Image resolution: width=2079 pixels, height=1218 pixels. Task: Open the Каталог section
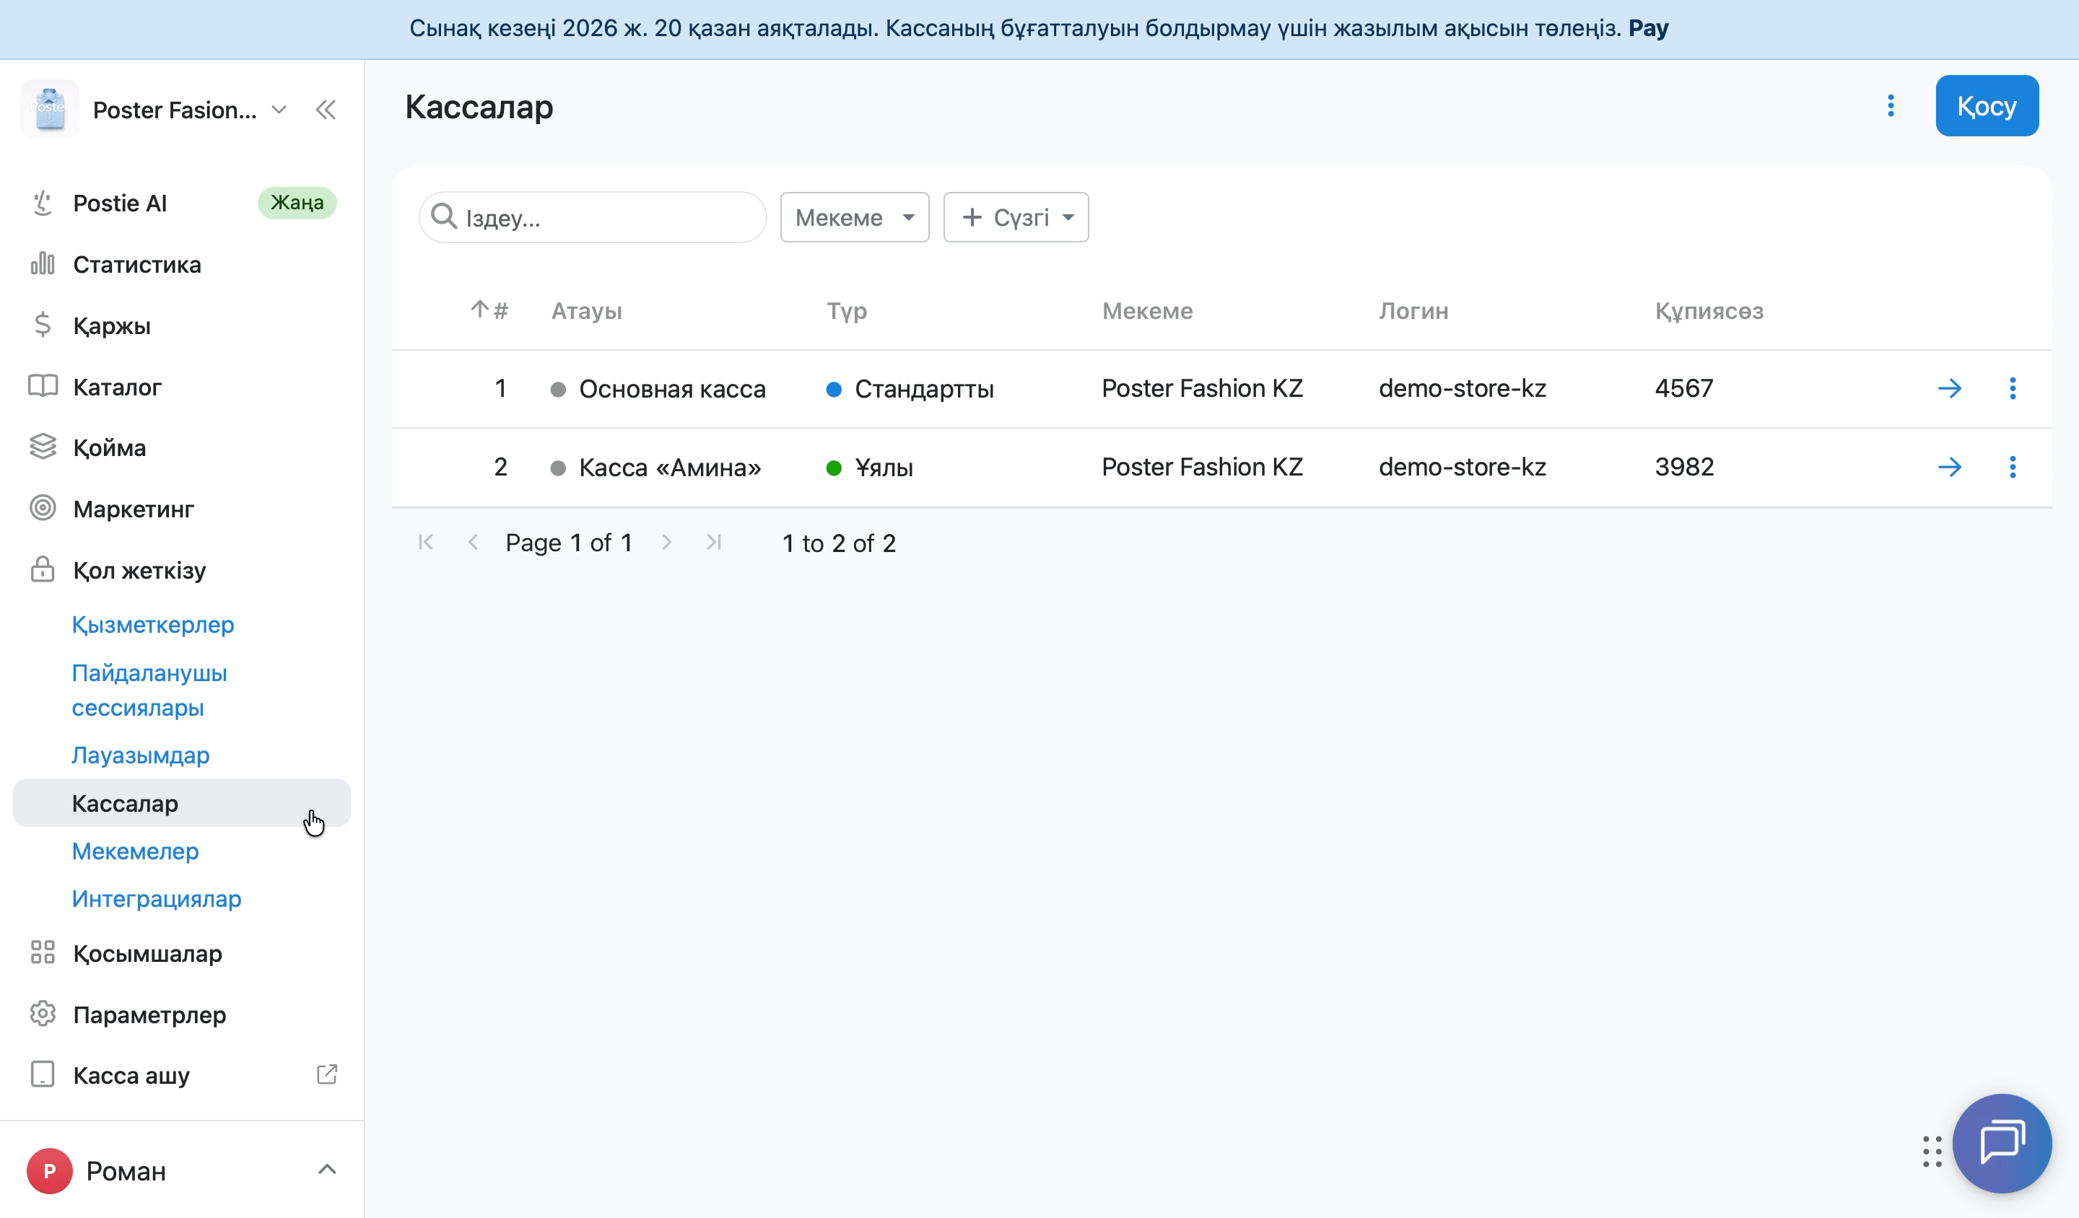pos(183,387)
